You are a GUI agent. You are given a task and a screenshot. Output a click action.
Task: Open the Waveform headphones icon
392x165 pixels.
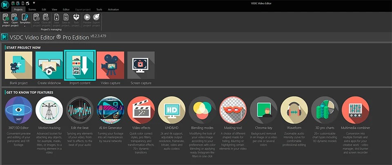(x=294, y=110)
